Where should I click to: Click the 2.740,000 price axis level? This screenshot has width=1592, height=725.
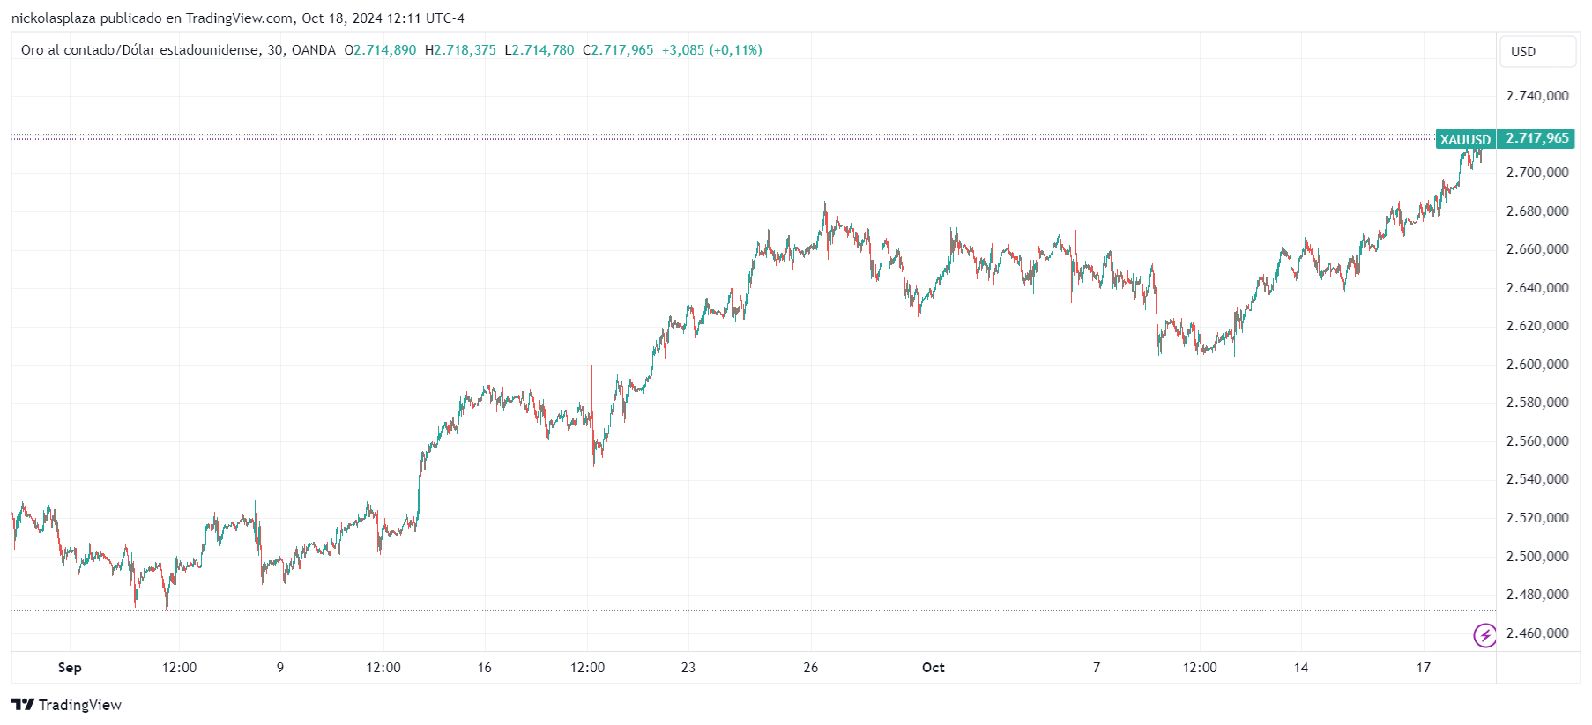point(1537,96)
